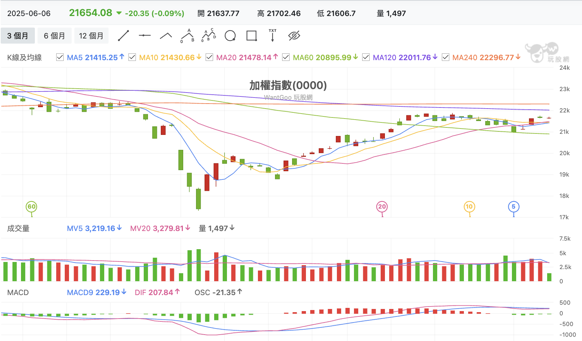The height and width of the screenshot is (341, 582).
Task: Choose the angle line drawing tool
Action: tap(166, 36)
